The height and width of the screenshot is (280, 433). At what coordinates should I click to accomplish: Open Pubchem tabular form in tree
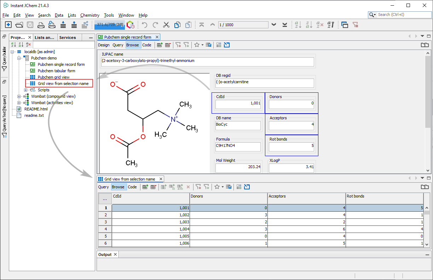click(x=56, y=71)
